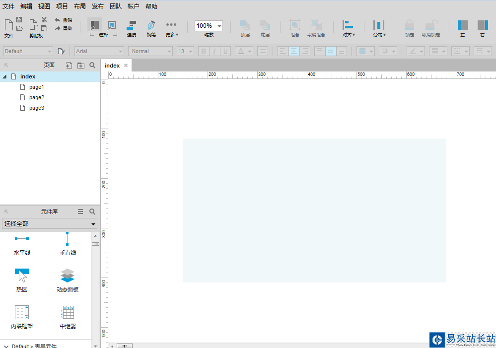Screen dimensions: 496x348
Task: Pick the 热区 hot spot widget
Action: click(22, 280)
